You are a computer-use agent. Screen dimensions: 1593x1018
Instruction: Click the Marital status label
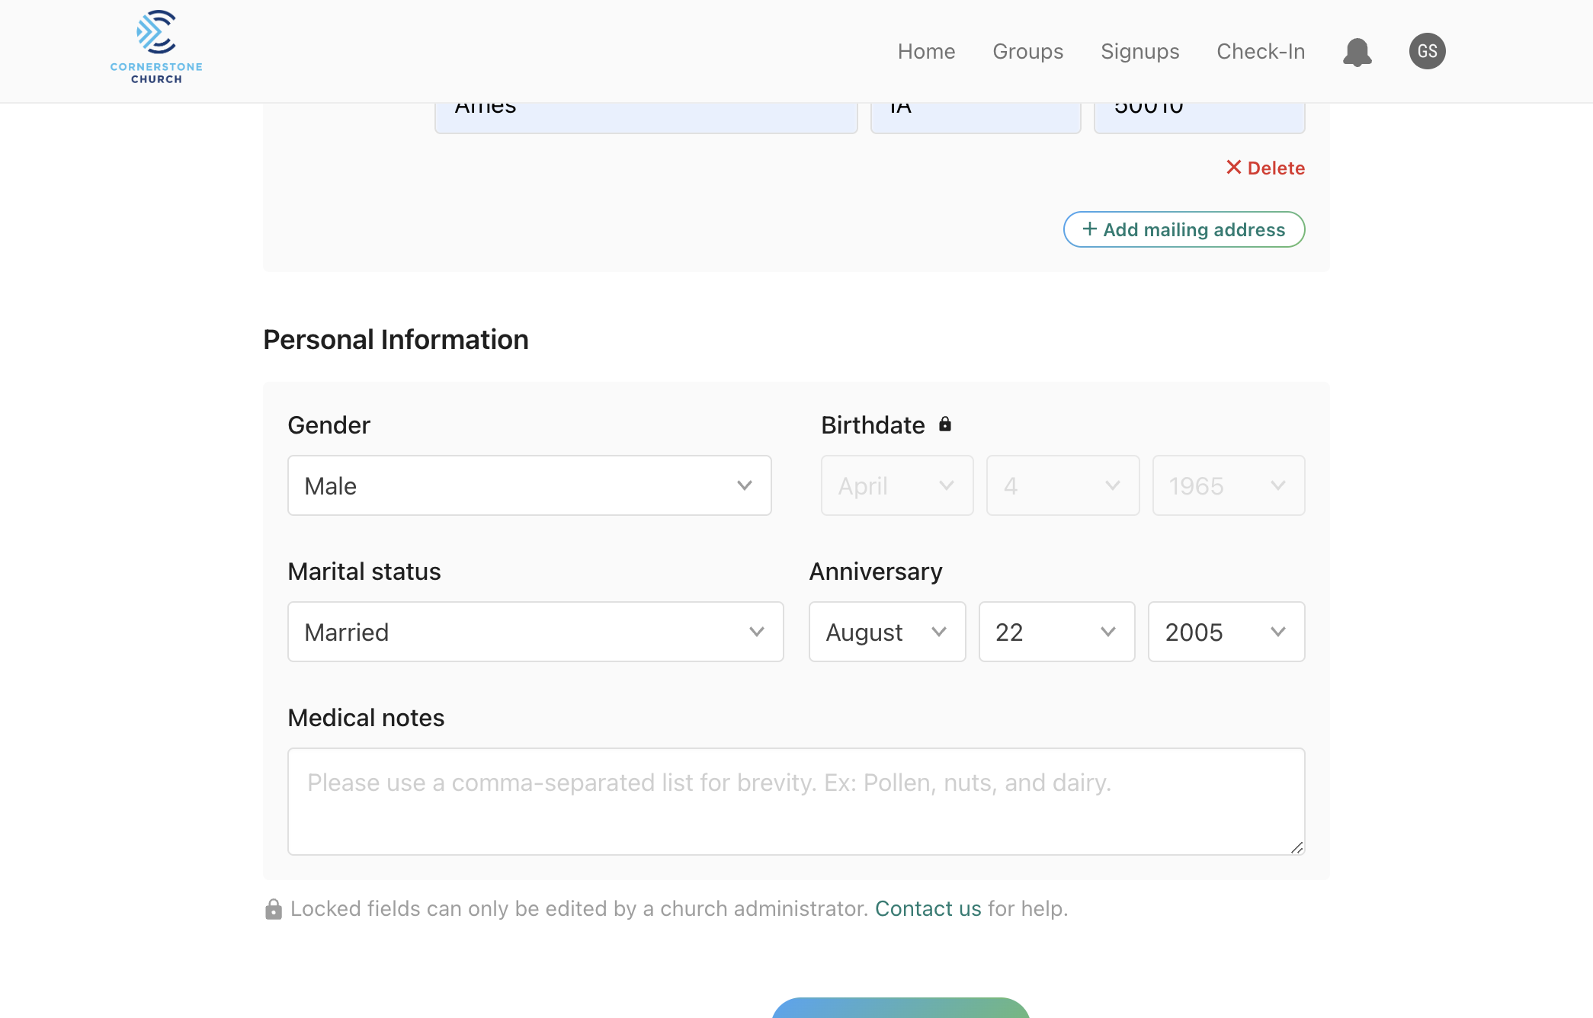[364, 571]
